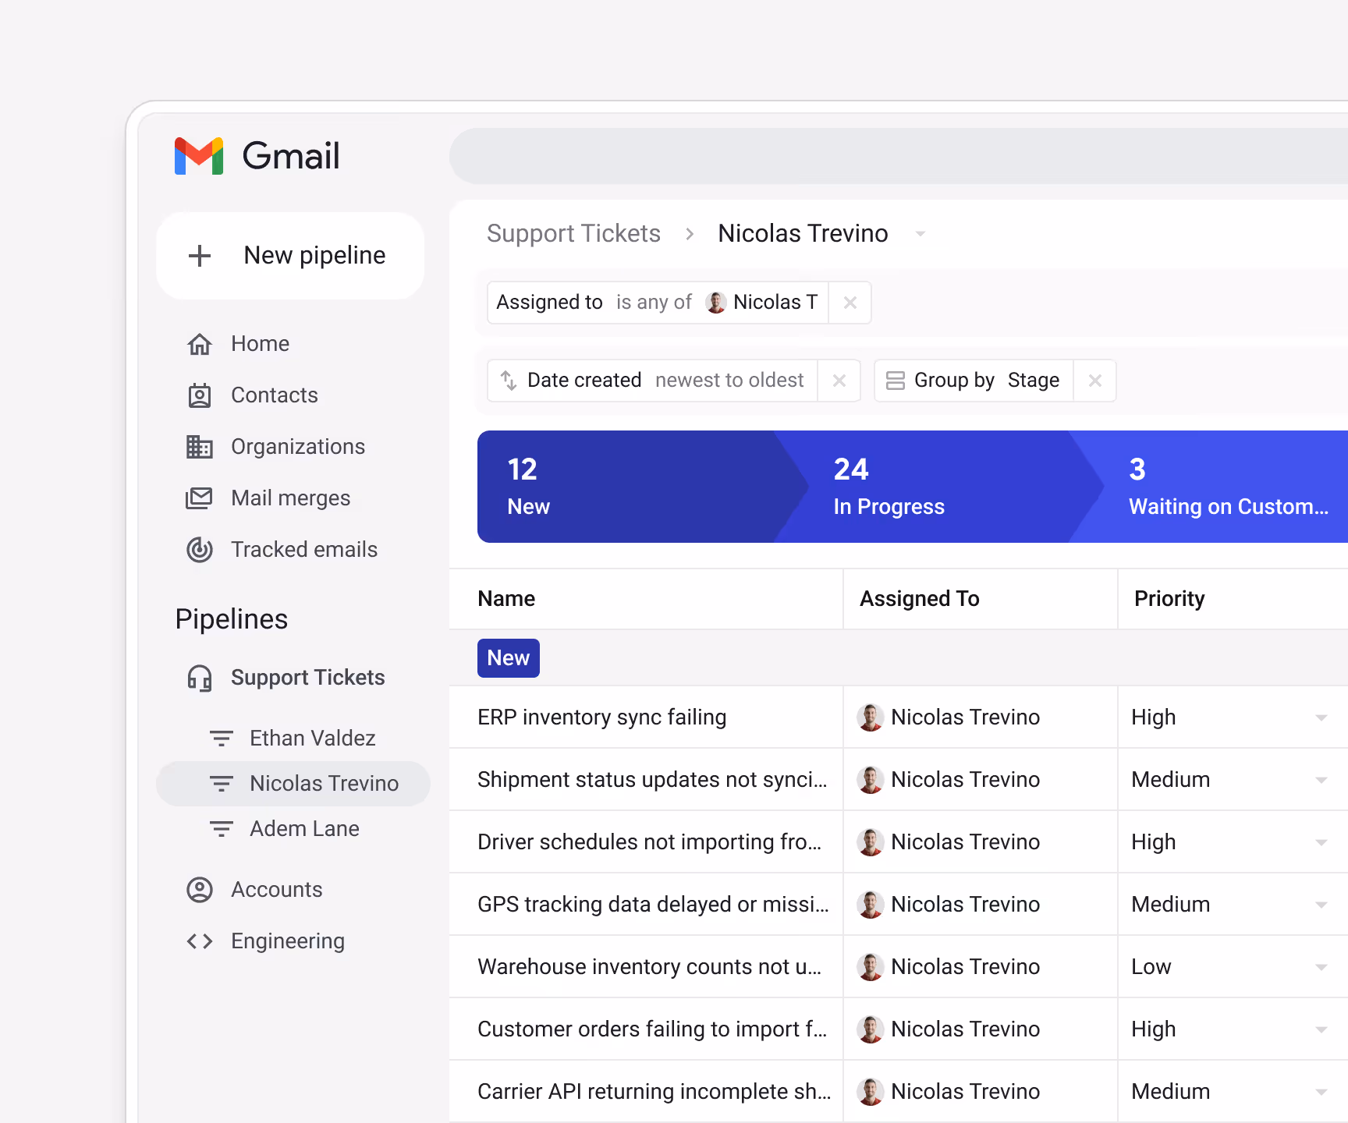
Task: Open ticket 'ERP inventory sync failing'
Action: point(601,717)
